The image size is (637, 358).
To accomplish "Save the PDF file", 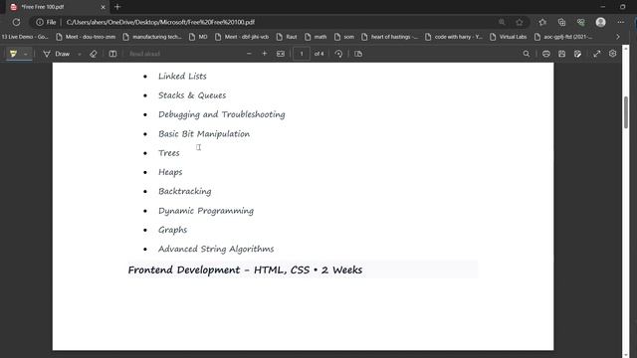I will 561,54.
